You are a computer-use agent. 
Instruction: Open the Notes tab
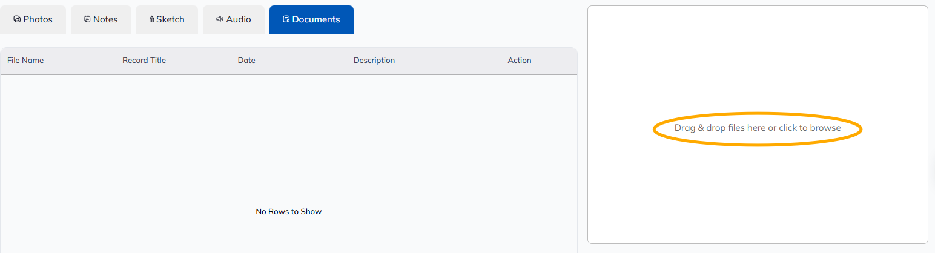[101, 19]
